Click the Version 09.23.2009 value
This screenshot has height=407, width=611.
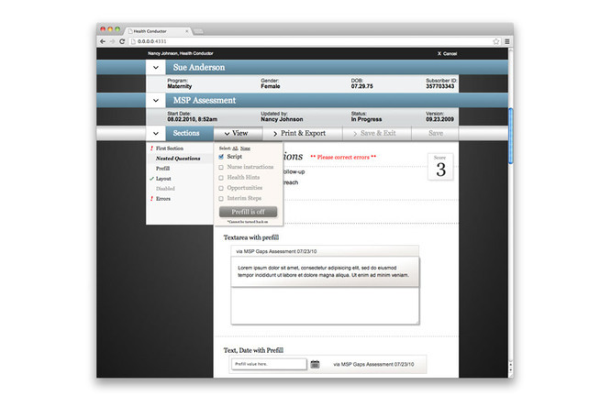pyautogui.click(x=440, y=119)
